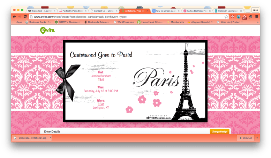The width and height of the screenshot is (271, 158).
Task: Close the Invitations, Free eCards tab
Action: click(148, 11)
